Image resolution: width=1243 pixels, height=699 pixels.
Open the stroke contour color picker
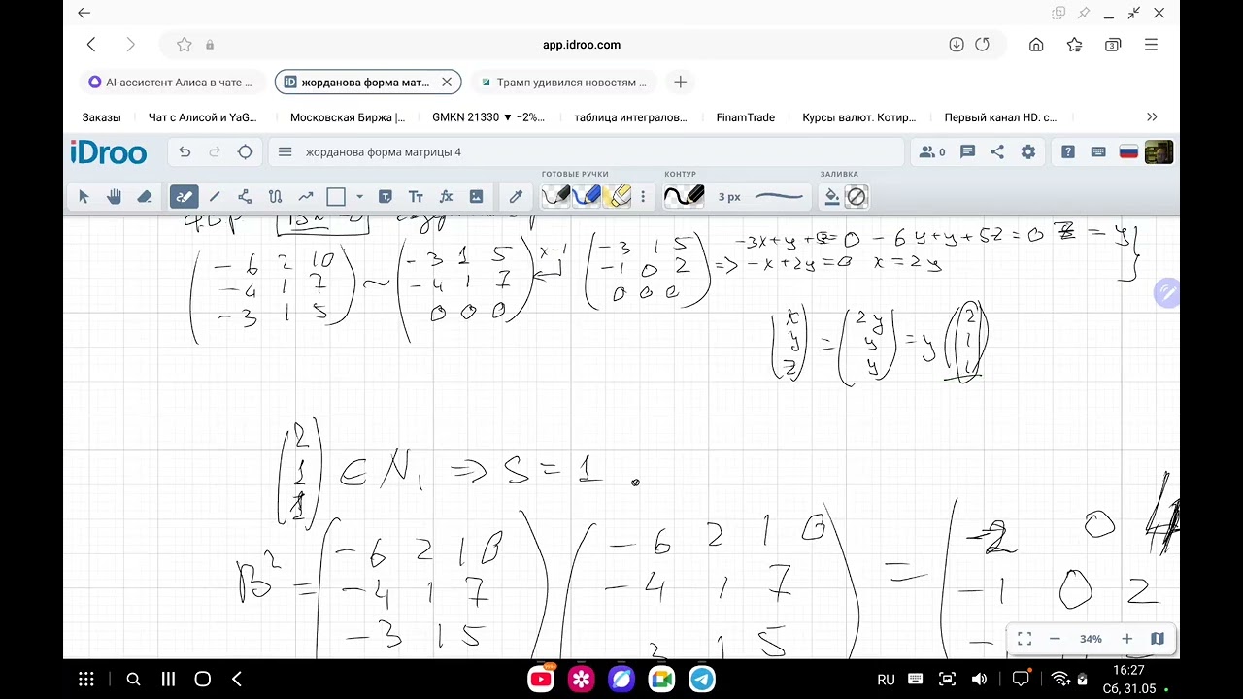[684, 197]
